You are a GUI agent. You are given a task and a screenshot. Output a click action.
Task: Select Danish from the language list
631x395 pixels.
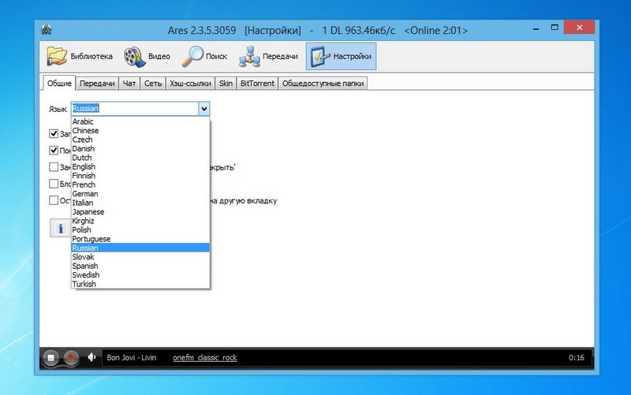140,149
